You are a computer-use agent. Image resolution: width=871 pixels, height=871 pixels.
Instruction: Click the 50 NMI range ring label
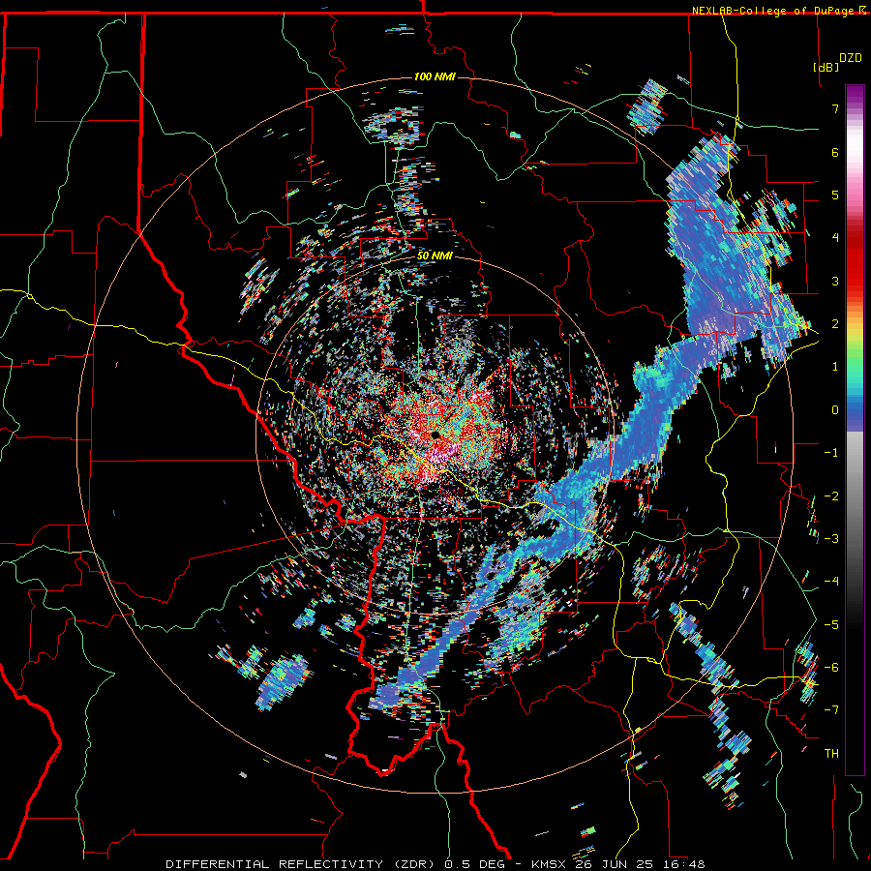tap(435, 255)
